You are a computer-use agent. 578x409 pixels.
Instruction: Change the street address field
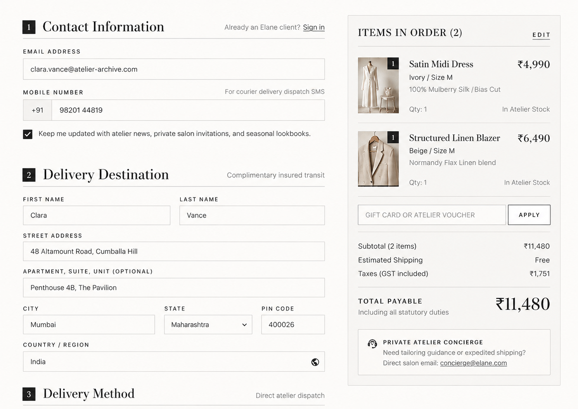(x=174, y=251)
